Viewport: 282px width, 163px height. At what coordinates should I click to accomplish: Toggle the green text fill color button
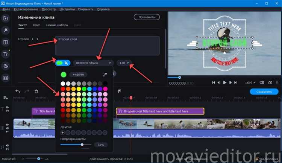tap(62, 63)
